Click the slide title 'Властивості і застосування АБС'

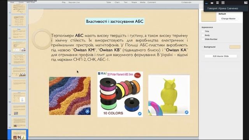[115, 21]
